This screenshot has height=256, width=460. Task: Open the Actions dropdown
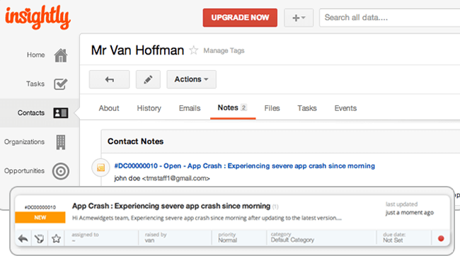(192, 79)
